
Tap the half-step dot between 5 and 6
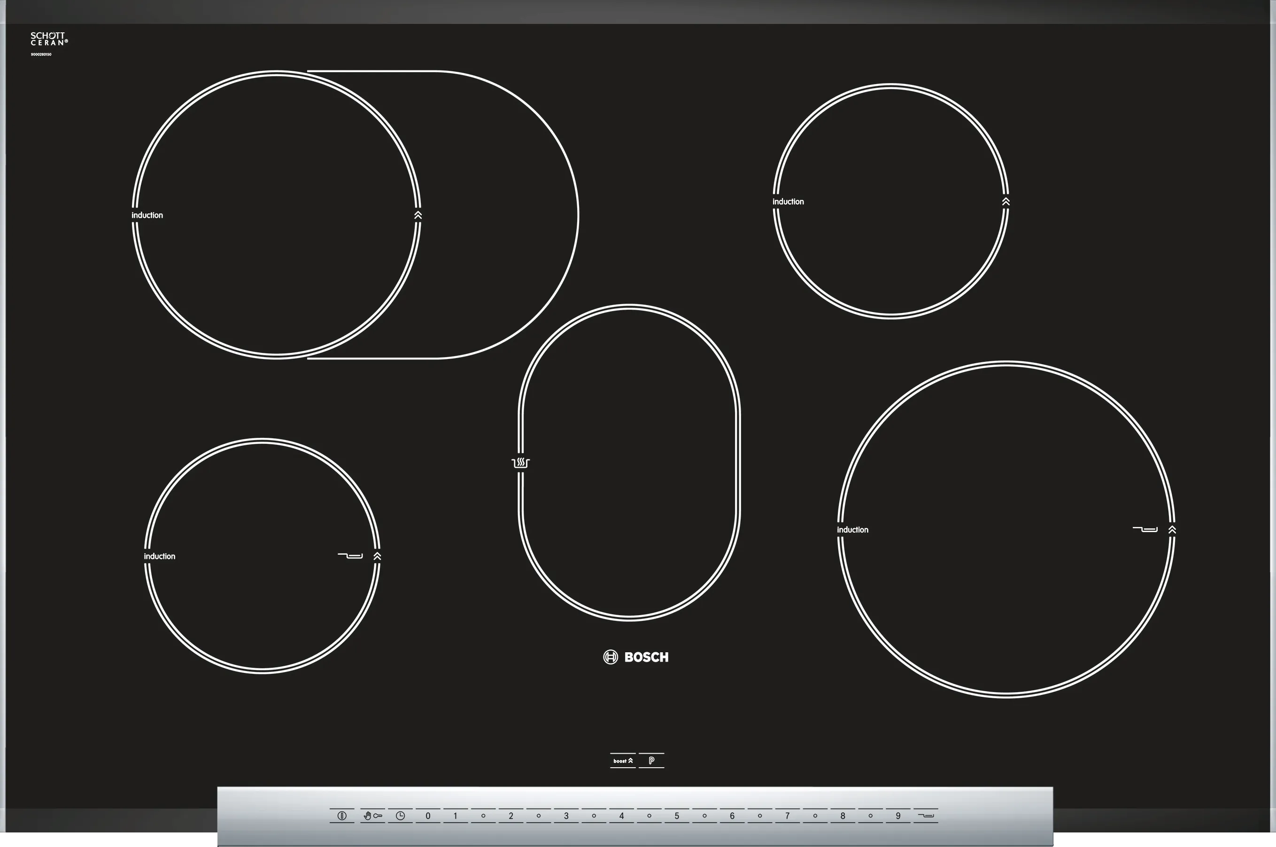coord(705,816)
